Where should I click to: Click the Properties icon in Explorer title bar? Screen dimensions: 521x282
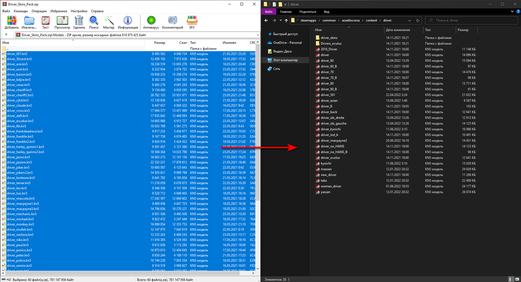[x=274, y=4]
